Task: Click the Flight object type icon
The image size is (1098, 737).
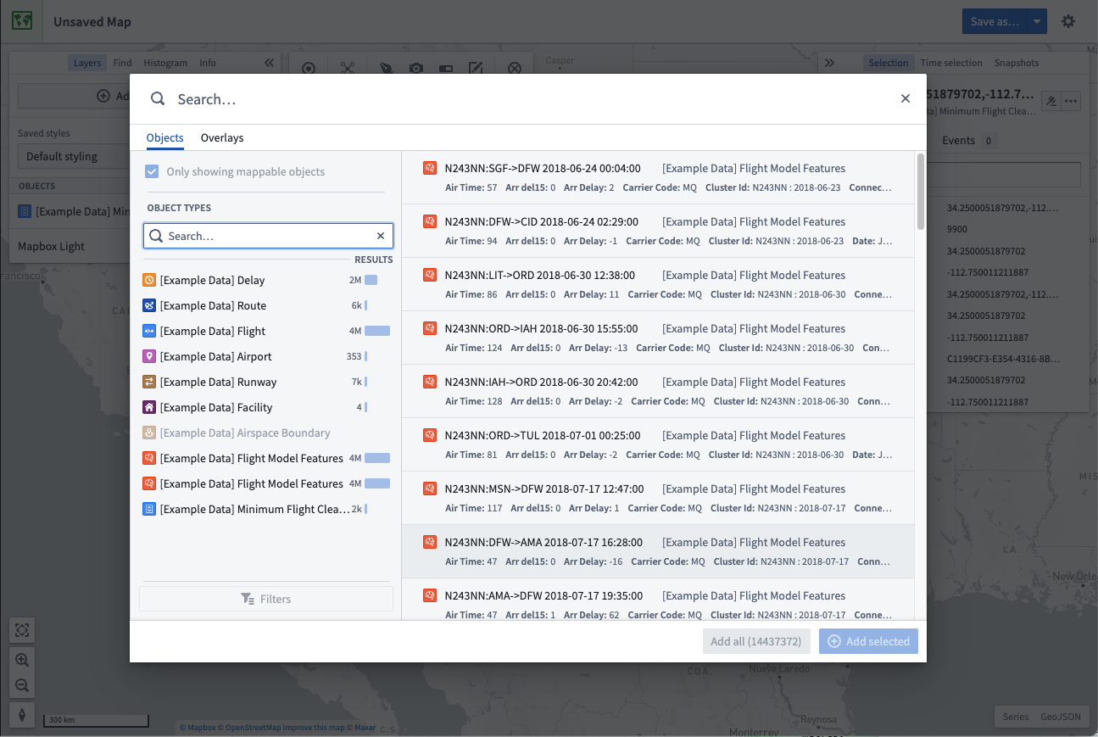Action: [x=149, y=331]
